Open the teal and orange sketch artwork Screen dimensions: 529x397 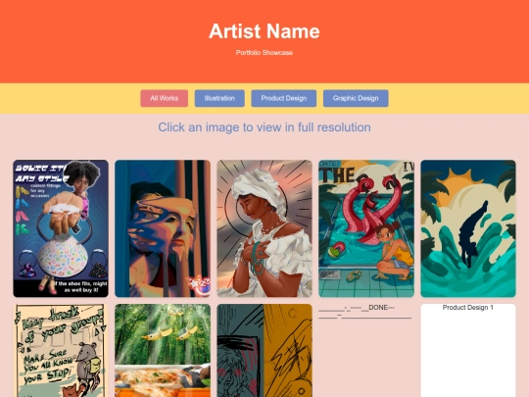264,350
